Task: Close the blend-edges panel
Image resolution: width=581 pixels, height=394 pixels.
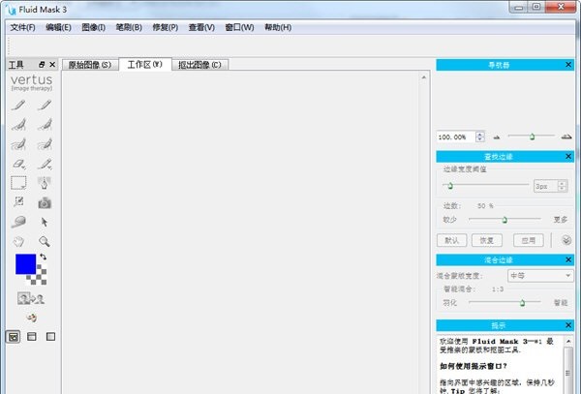Action: point(568,260)
